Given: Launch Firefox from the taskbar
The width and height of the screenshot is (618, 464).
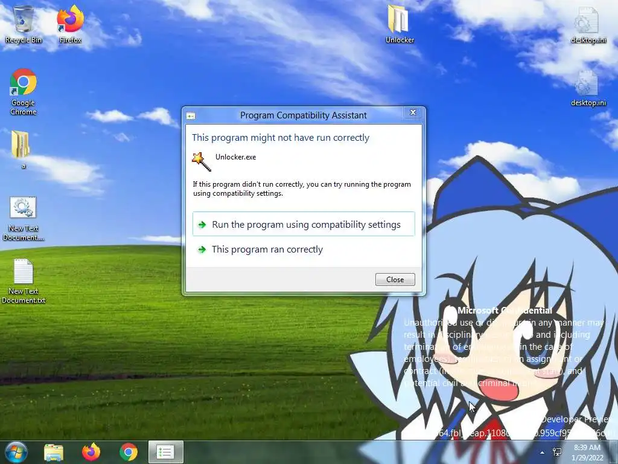Looking at the screenshot, I should tap(91, 452).
